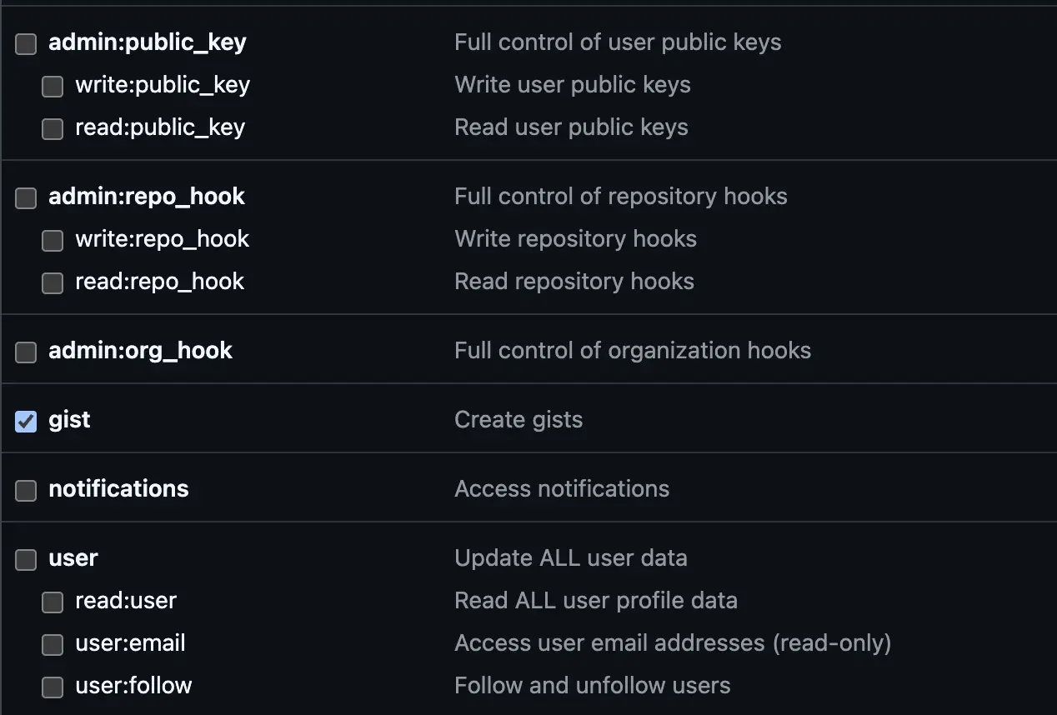The height and width of the screenshot is (715, 1057).
Task: Click the write:repo_hook label
Action: pyautogui.click(x=163, y=238)
